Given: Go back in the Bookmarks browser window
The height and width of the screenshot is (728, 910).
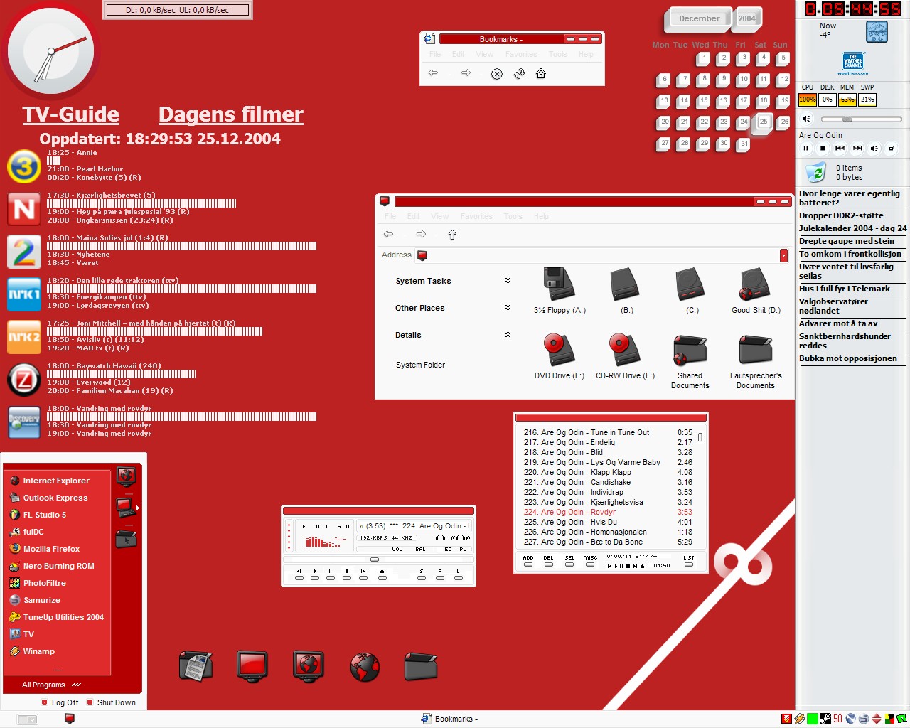Looking at the screenshot, I should 433,73.
